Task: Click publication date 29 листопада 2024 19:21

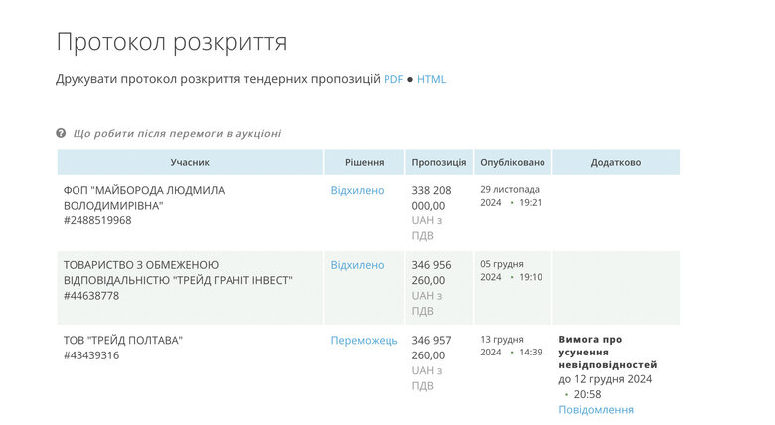Action: (511, 196)
